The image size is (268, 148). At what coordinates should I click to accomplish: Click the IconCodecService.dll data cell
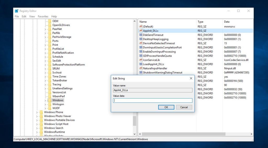(236, 60)
